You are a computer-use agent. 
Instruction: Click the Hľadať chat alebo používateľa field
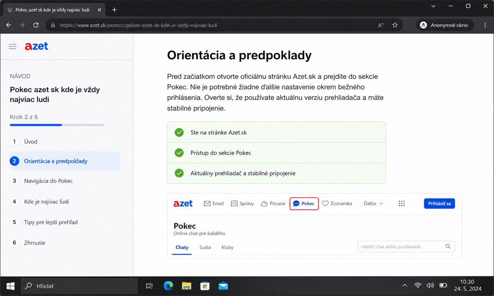coord(406,247)
